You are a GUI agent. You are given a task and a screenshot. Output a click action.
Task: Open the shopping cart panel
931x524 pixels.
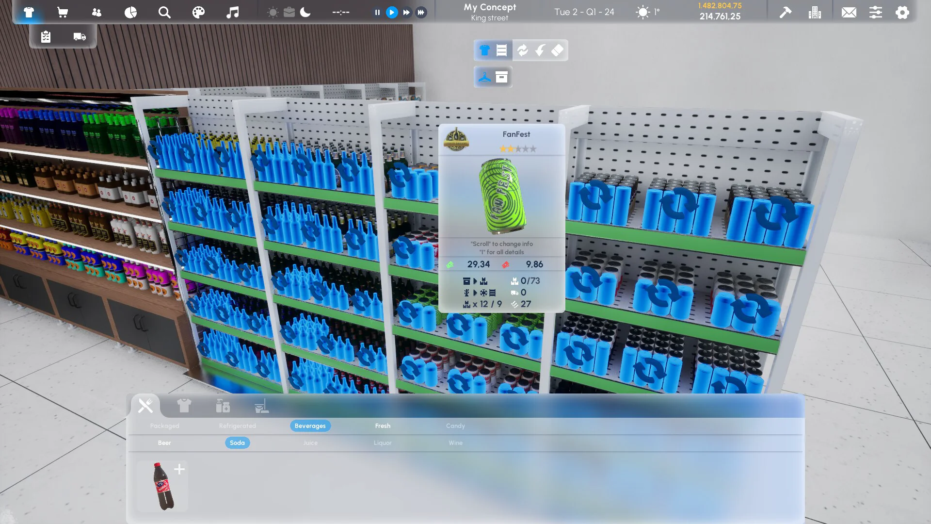click(63, 12)
